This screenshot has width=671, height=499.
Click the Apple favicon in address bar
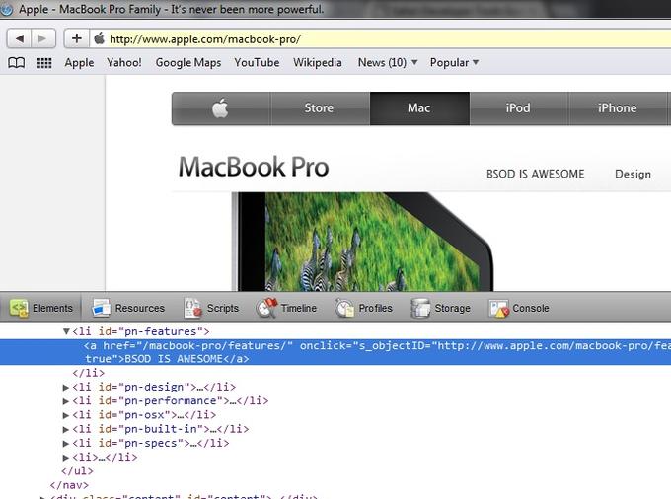[100, 38]
